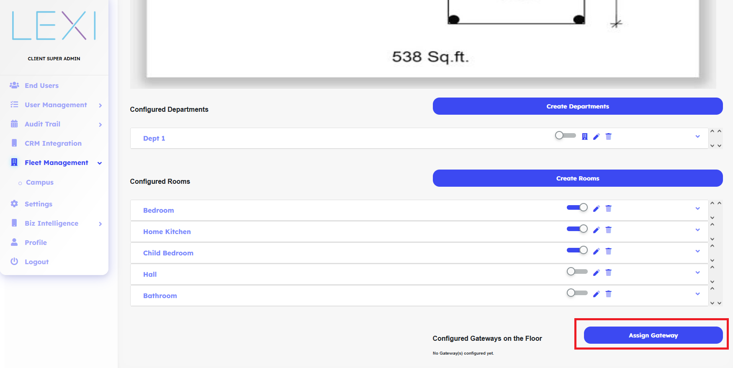
Task: Click the LEXI logo
Action: (x=54, y=26)
